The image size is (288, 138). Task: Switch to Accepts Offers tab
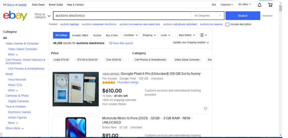80,35
